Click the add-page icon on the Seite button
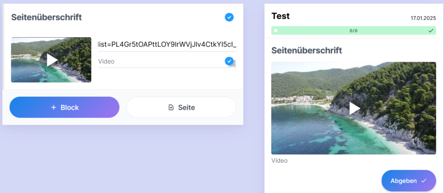This screenshot has width=444, height=193. point(171,108)
